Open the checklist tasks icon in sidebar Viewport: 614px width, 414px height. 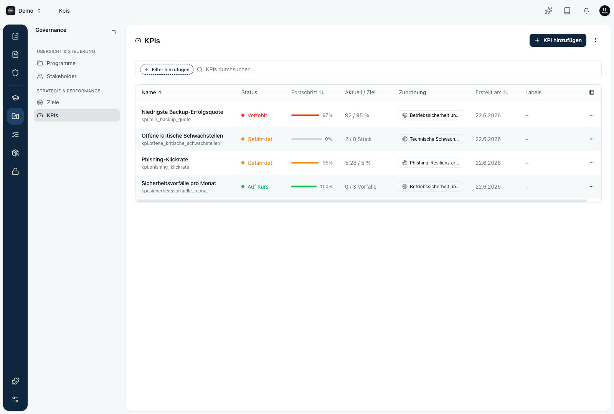[x=15, y=135]
